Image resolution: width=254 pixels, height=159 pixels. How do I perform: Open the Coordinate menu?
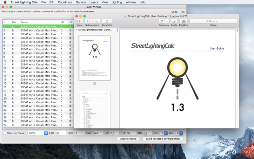(65, 2)
